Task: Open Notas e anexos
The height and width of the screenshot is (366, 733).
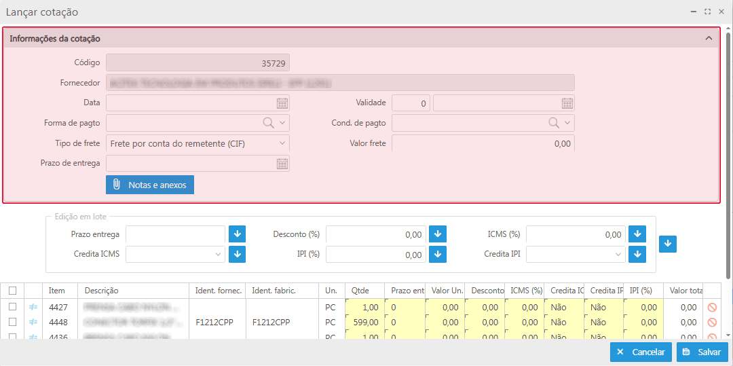Action: (150, 185)
